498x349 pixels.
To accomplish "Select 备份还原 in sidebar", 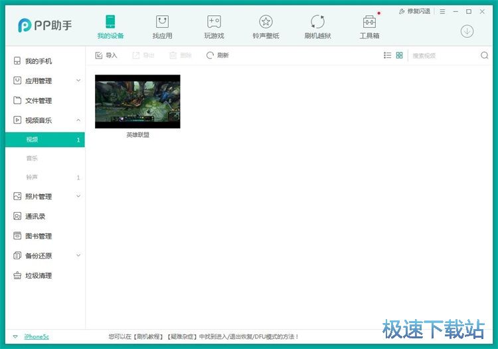I will coord(45,255).
